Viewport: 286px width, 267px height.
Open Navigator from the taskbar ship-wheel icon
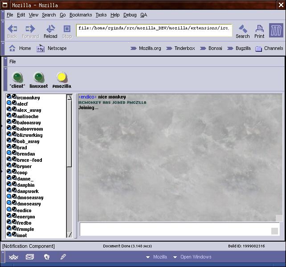(x=13, y=257)
